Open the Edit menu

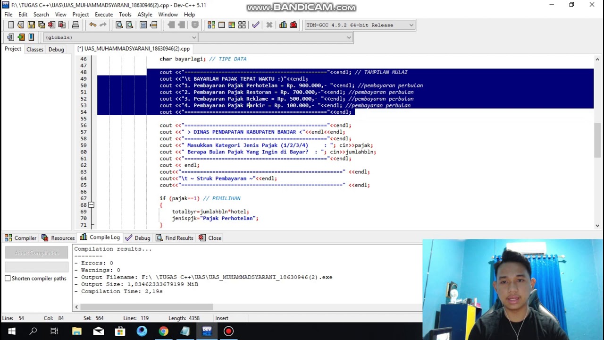point(23,15)
